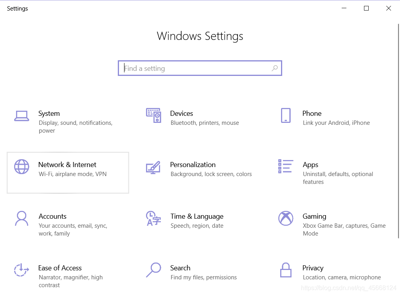Open Privacy settings heading
The height and width of the screenshot is (295, 400).
click(x=313, y=268)
